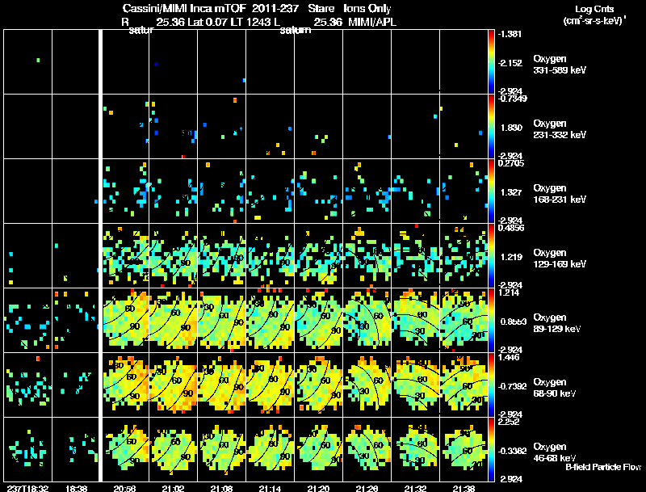Click the Oxygen 46-68 keV color bar
The width and height of the screenshot is (646, 492).
tap(491, 450)
